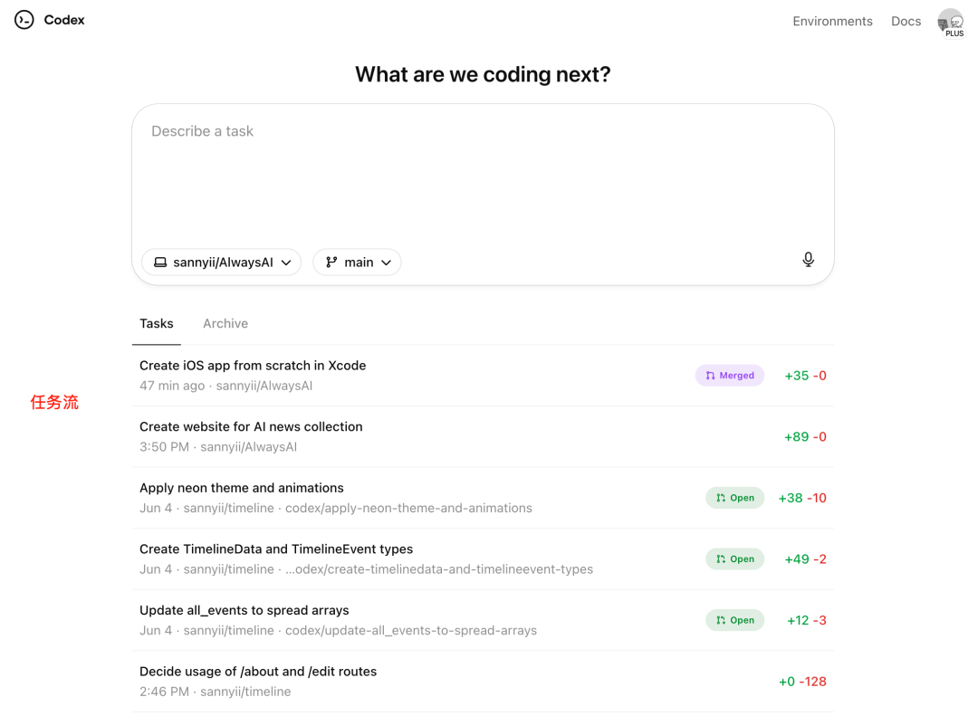Open the Apply neon theme task title
The image size is (978, 716).
(242, 488)
